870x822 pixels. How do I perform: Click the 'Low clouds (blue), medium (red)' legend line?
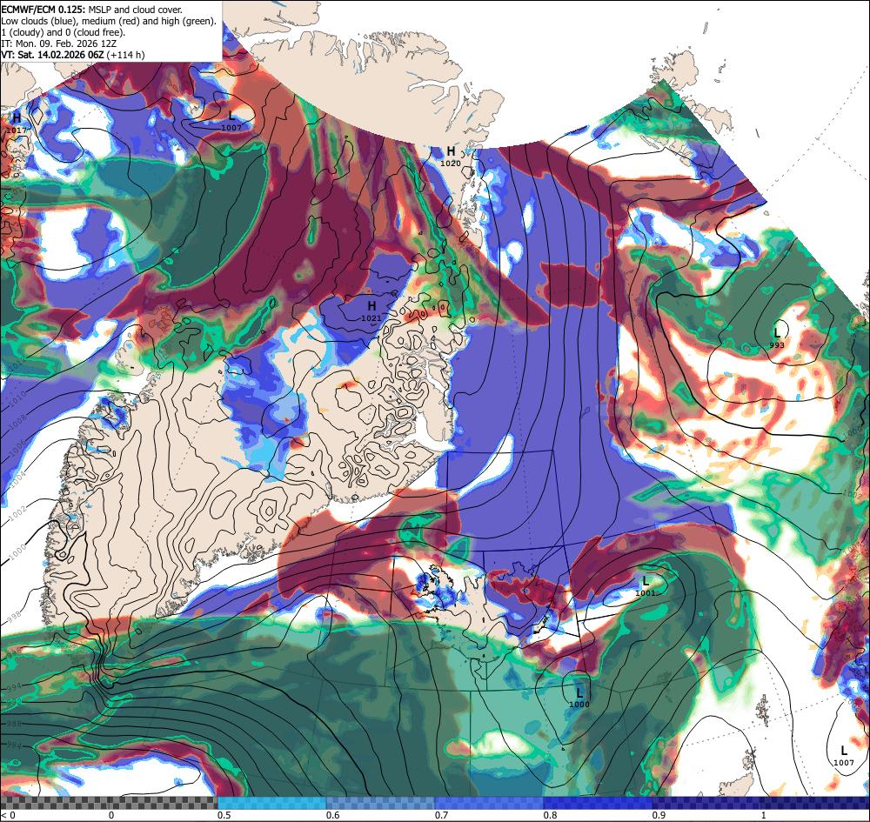[x=108, y=21]
